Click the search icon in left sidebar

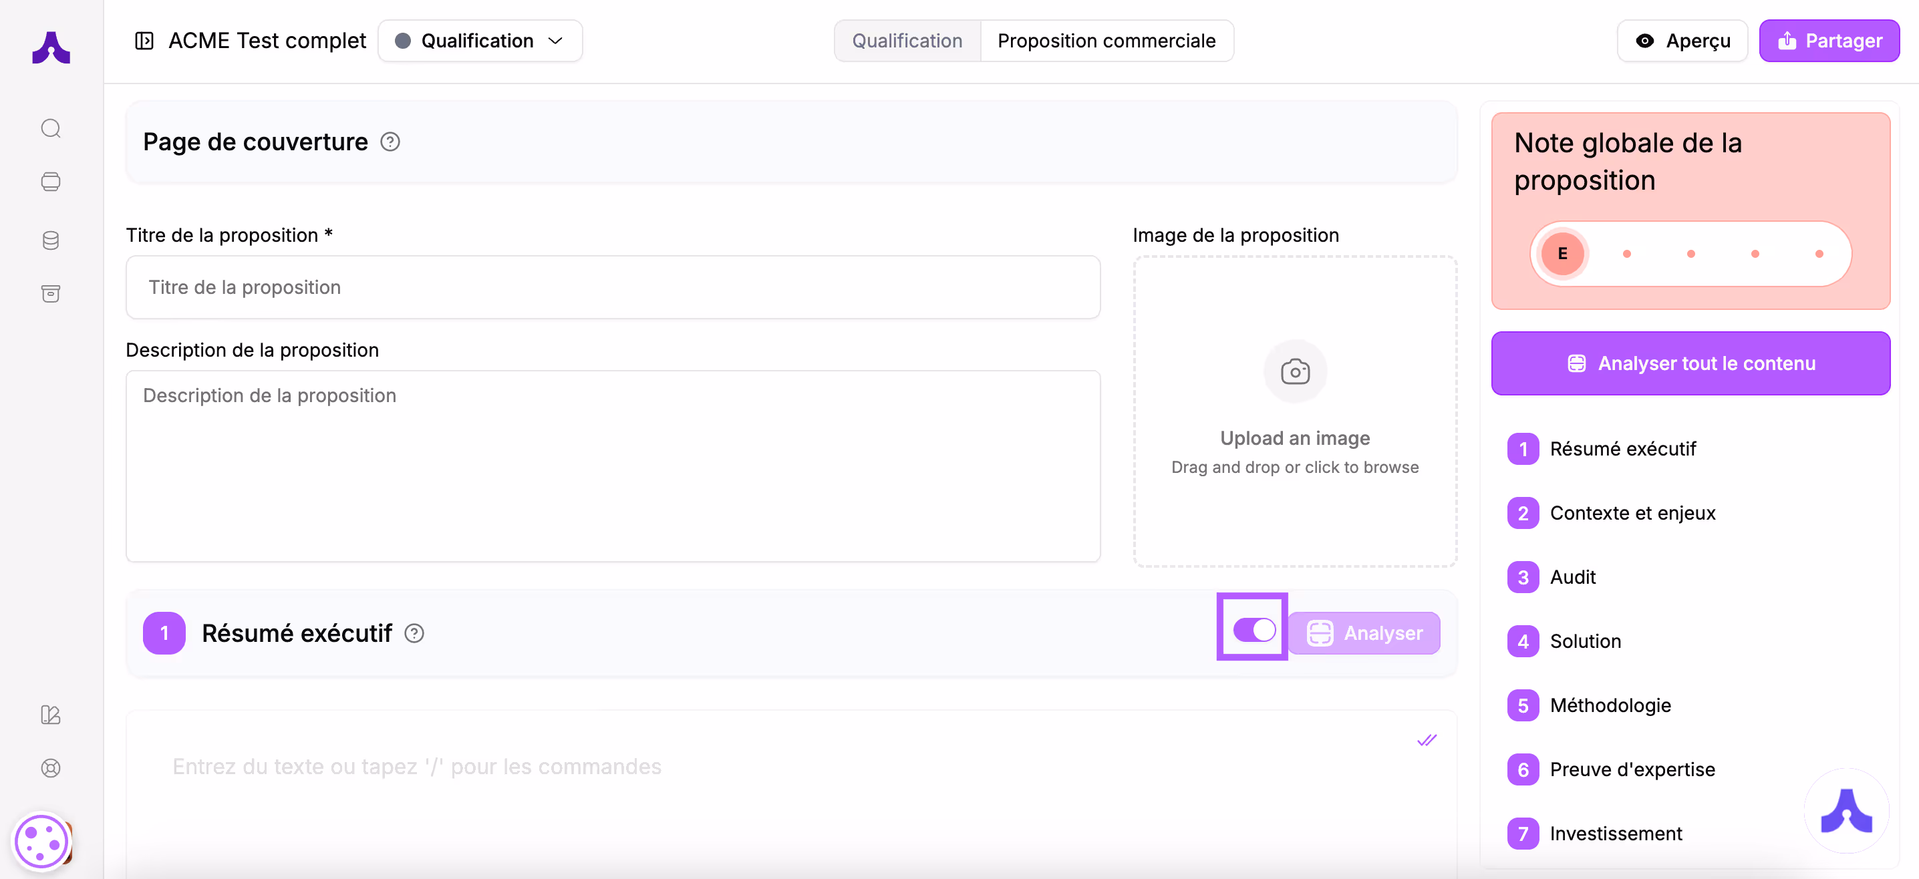51,129
